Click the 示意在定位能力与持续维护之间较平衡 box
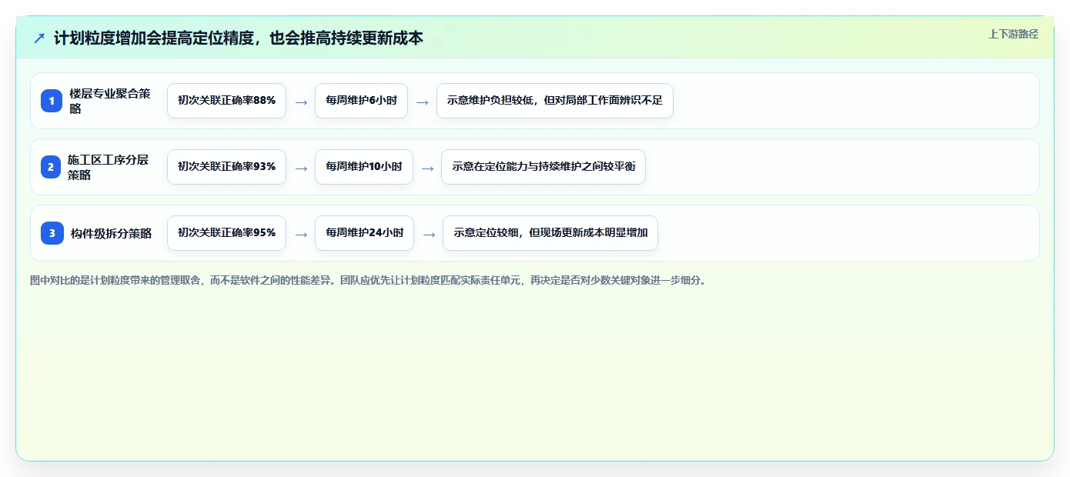1070x477 pixels. tap(543, 167)
